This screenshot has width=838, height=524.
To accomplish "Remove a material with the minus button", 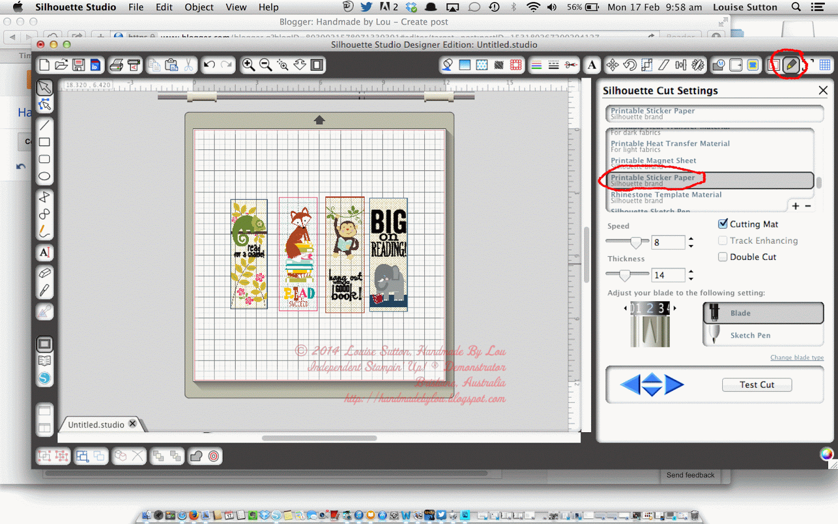I will coord(808,206).
